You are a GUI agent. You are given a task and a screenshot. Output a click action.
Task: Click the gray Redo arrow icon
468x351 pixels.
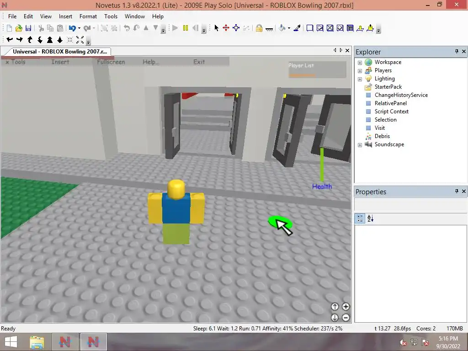[x=87, y=28]
